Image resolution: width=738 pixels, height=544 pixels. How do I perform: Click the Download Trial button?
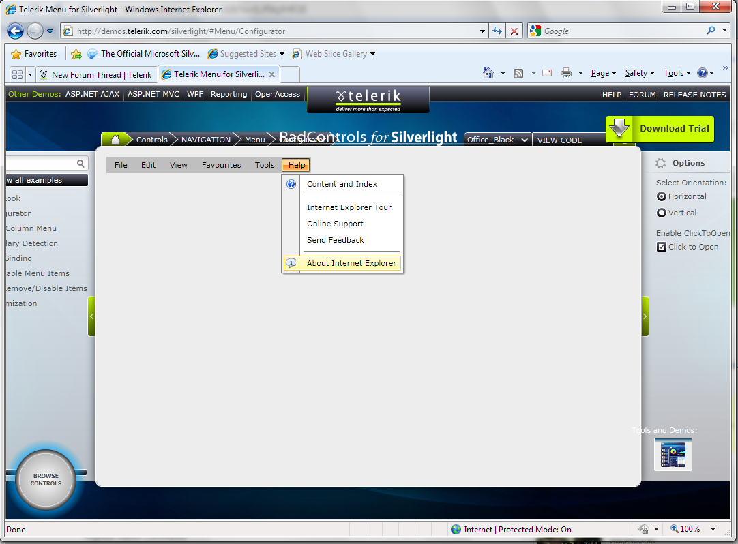660,128
